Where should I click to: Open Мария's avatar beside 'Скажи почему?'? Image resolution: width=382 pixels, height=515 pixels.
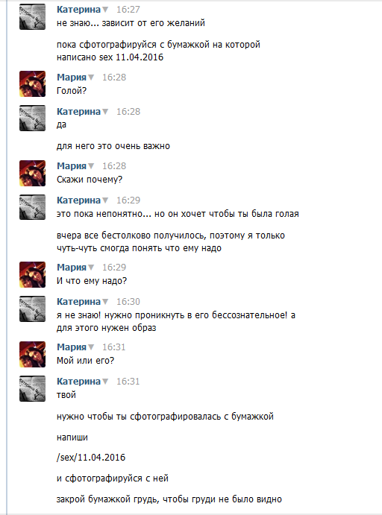click(x=32, y=173)
